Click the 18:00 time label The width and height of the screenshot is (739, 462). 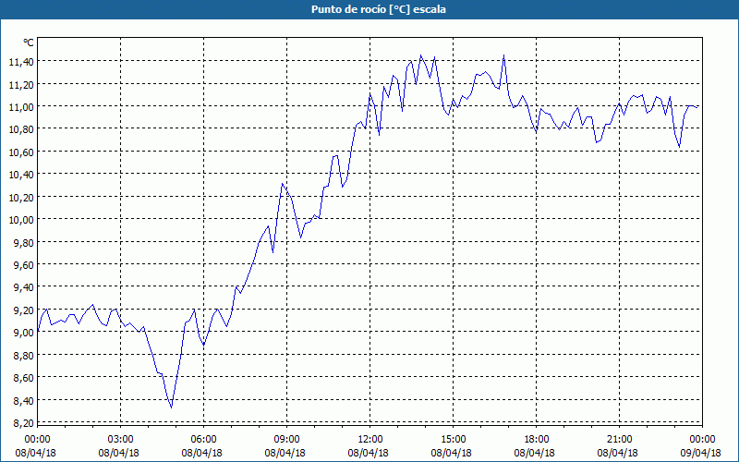[537, 440]
